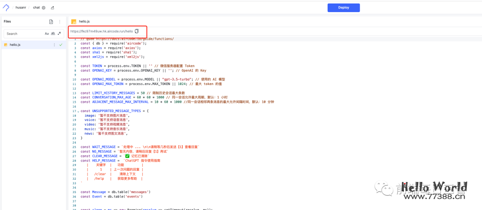Screen dimensions: 482x210
Task: Toggle regex search option
Action: tap(59, 34)
